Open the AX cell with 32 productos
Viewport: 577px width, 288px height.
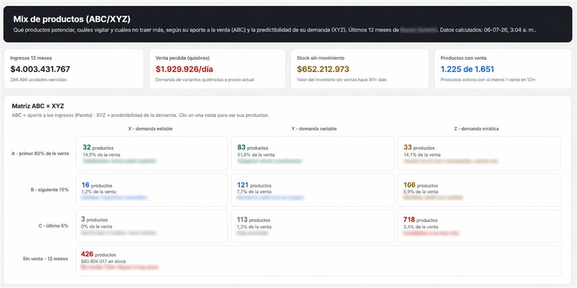pos(152,153)
